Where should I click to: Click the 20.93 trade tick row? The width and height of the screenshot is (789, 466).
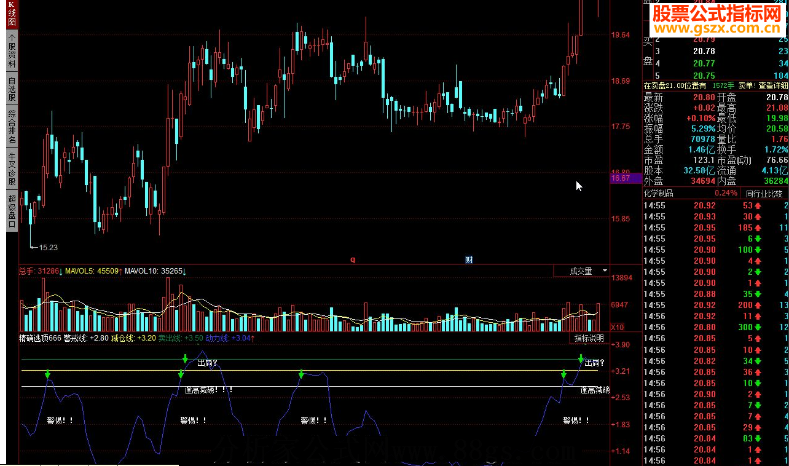tap(715, 216)
